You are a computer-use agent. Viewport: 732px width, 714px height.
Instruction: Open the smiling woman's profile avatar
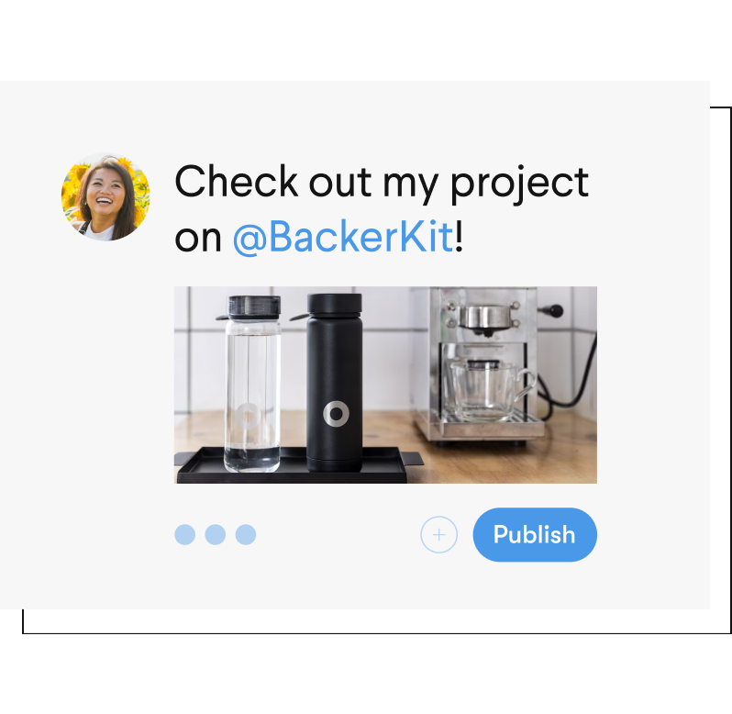tap(105, 196)
